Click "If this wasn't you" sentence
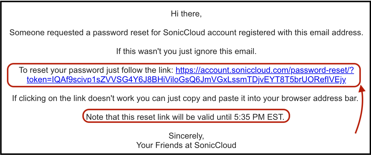The width and height of the screenshot is (371, 155). (186, 52)
